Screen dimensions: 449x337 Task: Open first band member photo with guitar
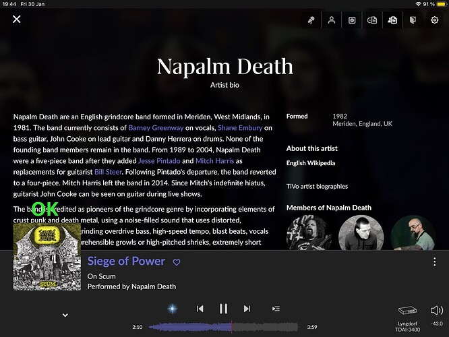coord(309,233)
